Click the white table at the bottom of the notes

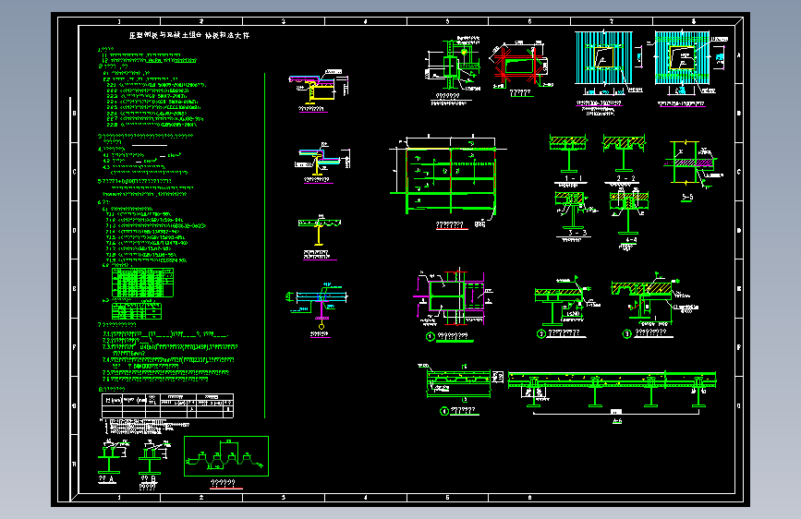(x=167, y=405)
